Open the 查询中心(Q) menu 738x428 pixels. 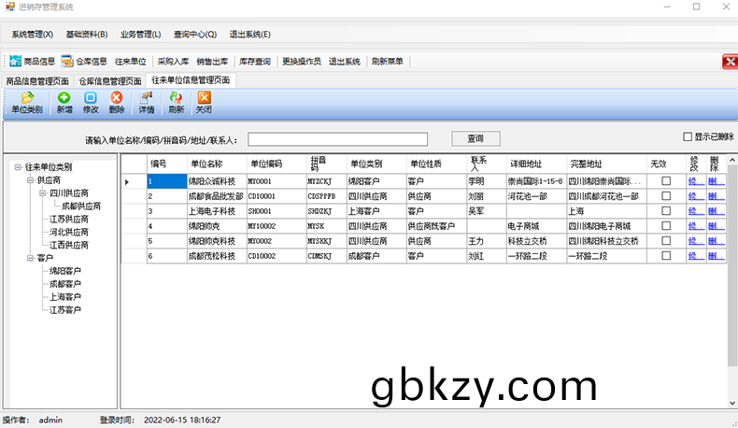pos(195,35)
